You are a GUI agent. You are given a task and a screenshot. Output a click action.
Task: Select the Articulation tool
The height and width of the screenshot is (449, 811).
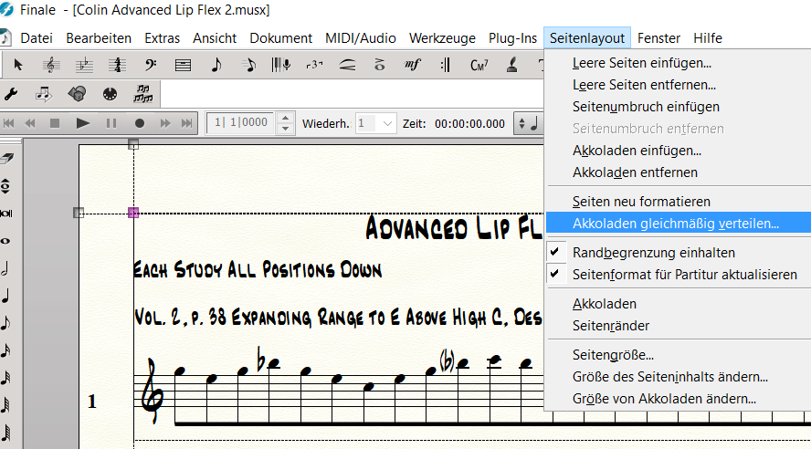click(x=380, y=65)
